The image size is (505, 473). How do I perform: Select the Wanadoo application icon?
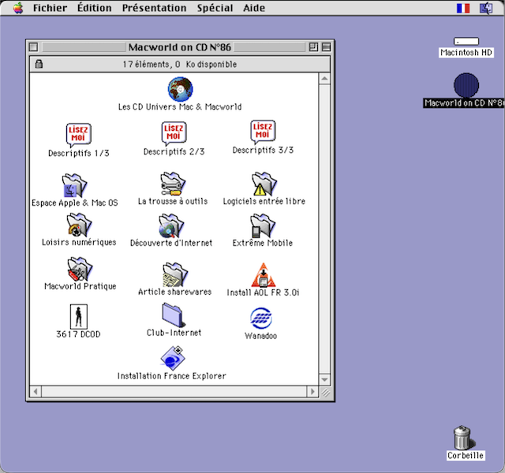point(261,318)
